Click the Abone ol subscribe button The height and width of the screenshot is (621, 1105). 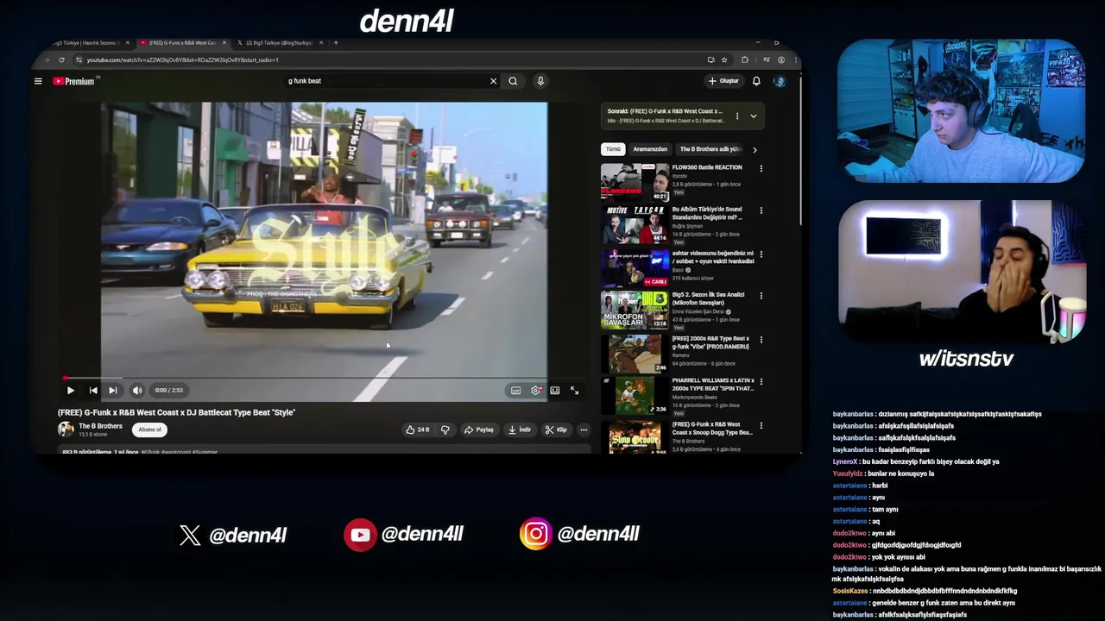coord(150,430)
